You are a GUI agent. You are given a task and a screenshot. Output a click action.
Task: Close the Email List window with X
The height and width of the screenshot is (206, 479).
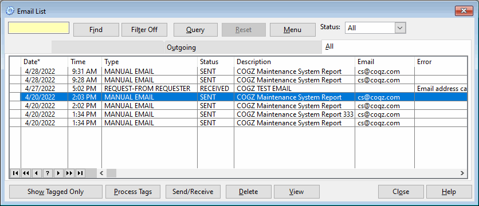[x=464, y=11]
